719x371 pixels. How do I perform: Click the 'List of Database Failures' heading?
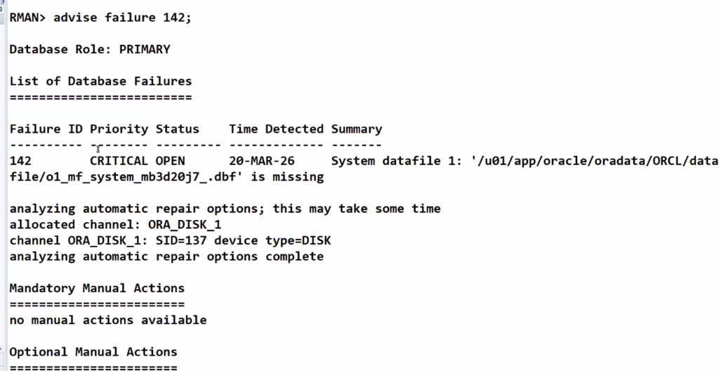tap(100, 82)
